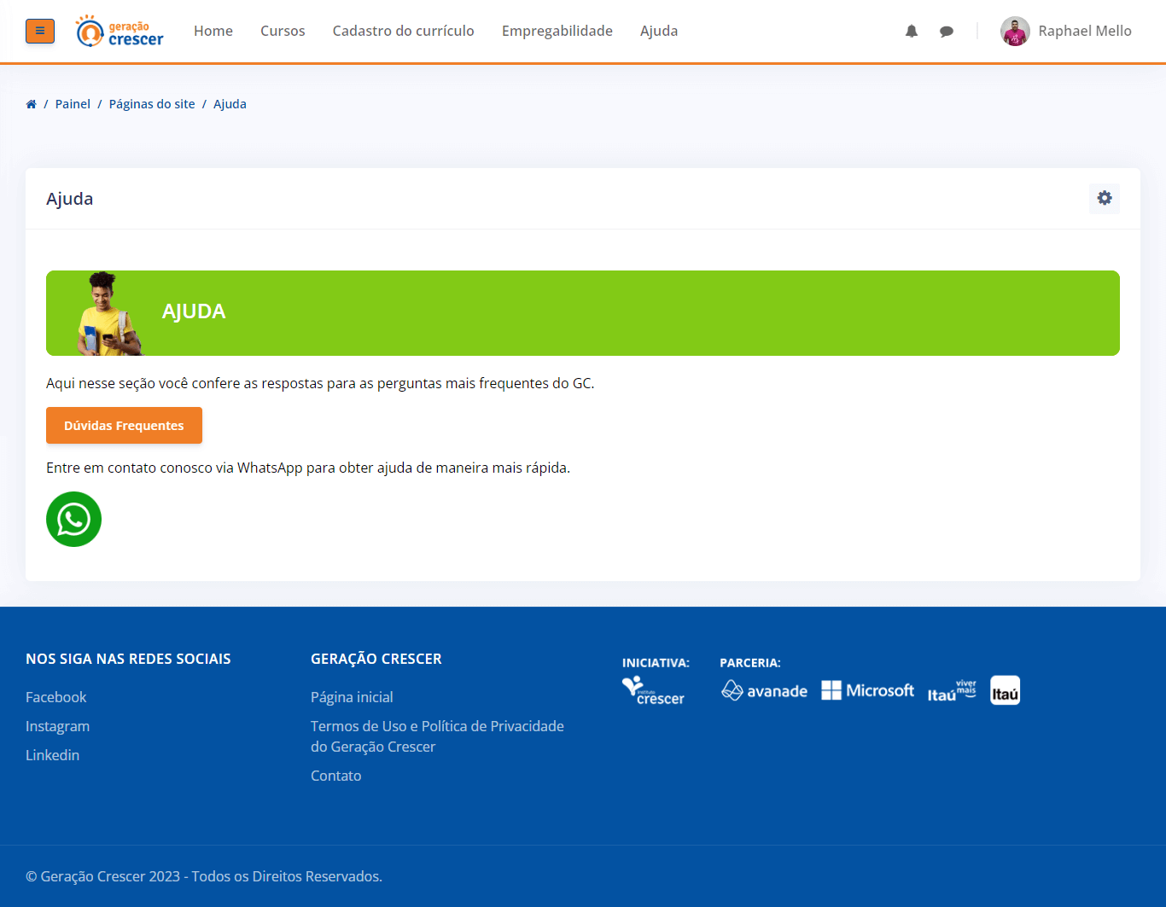1166x907 pixels.
Task: Open Empregabilidade in top navigation
Action: (x=557, y=31)
